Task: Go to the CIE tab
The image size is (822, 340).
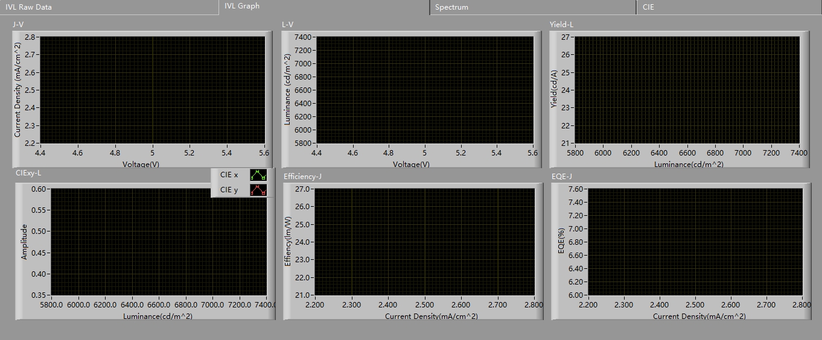Action: pyautogui.click(x=648, y=7)
